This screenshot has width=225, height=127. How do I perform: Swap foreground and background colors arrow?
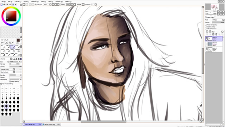[21, 40]
